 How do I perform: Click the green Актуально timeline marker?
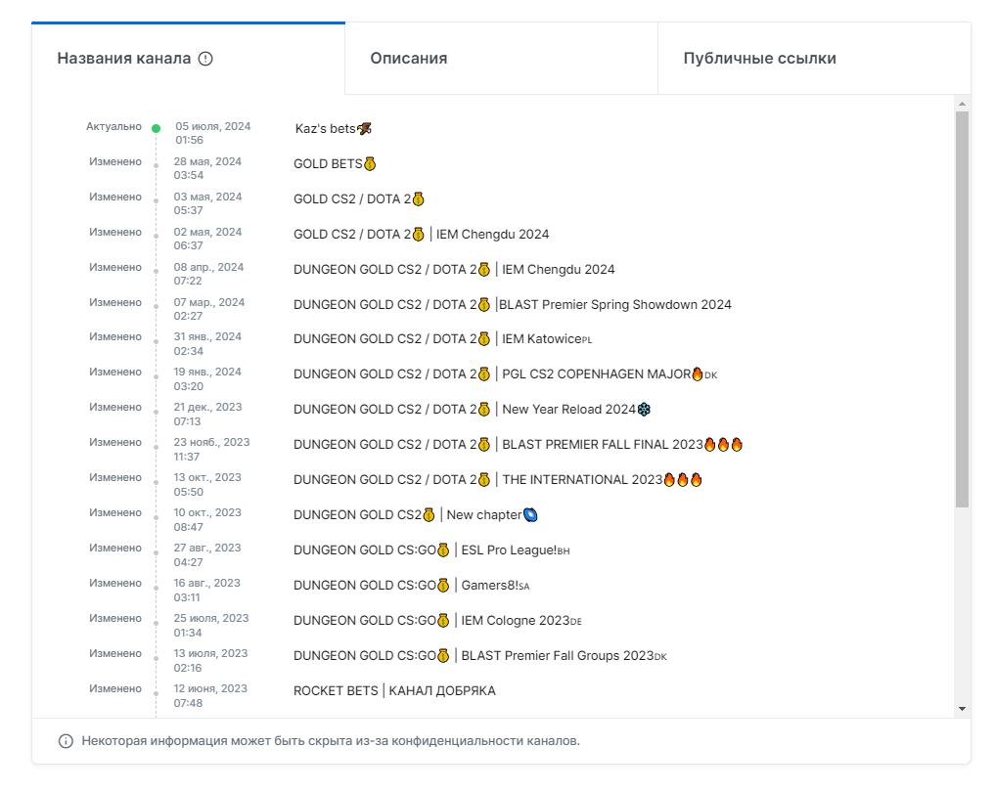coord(156,128)
